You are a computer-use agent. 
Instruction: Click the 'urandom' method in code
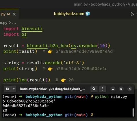[88, 46]
